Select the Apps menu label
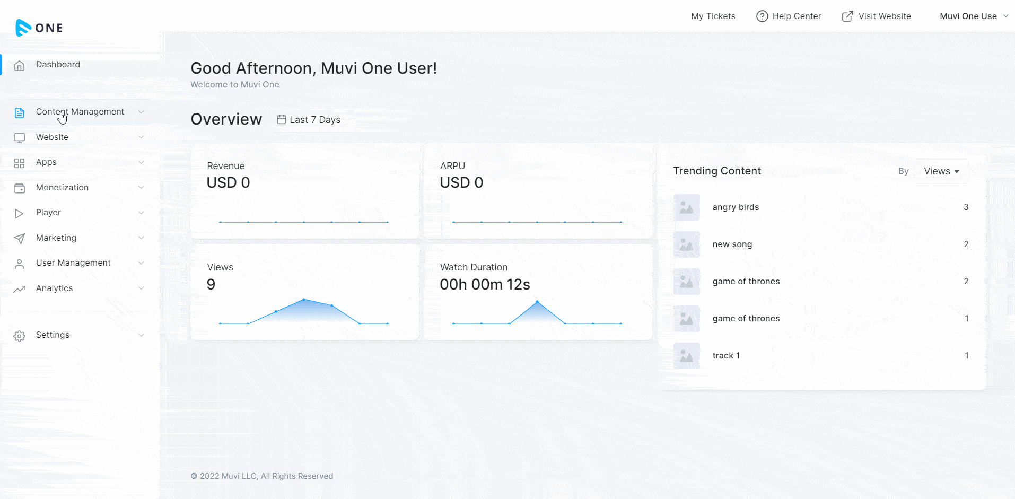The height and width of the screenshot is (499, 1015). point(46,162)
